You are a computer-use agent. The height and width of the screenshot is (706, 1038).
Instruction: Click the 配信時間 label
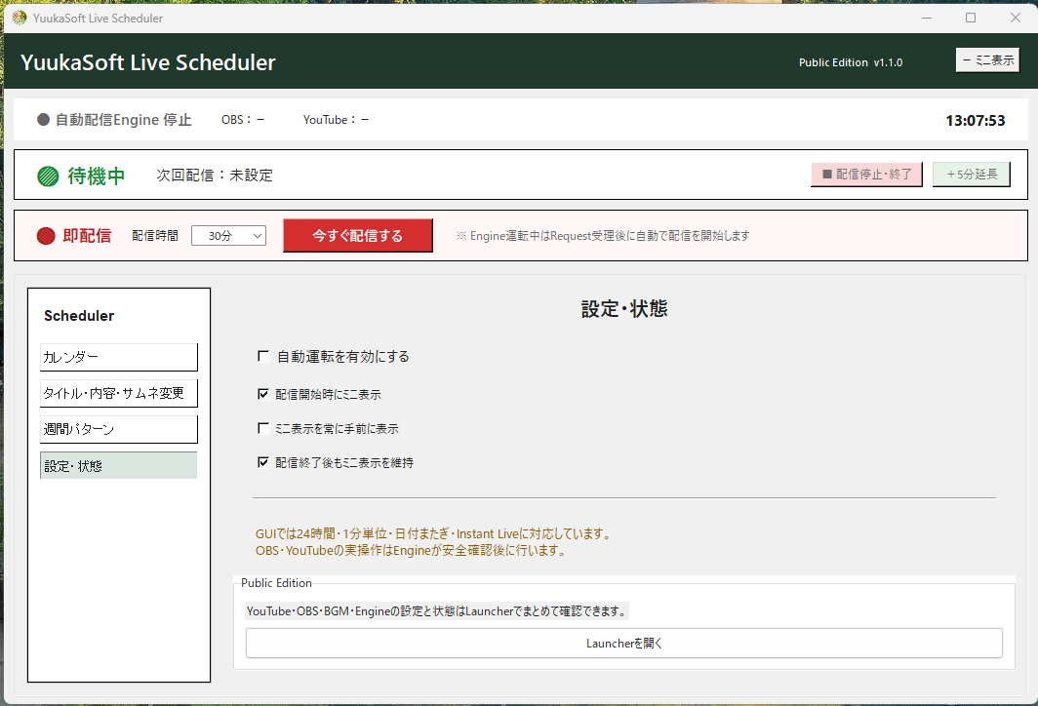[x=155, y=236]
